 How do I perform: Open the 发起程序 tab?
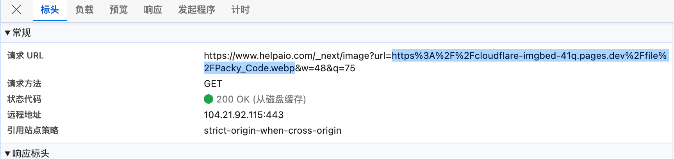pyautogui.click(x=197, y=10)
